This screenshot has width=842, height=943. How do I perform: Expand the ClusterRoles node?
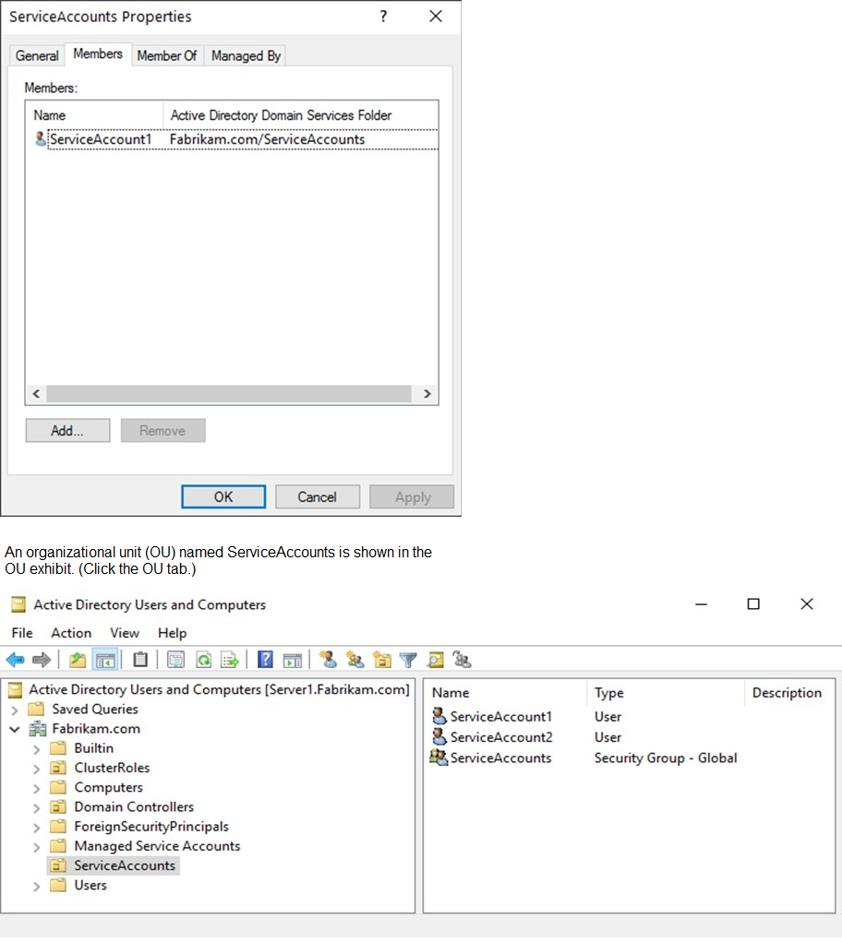37,770
